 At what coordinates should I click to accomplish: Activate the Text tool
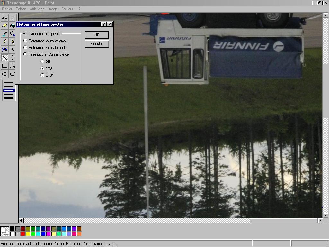tap(13, 50)
